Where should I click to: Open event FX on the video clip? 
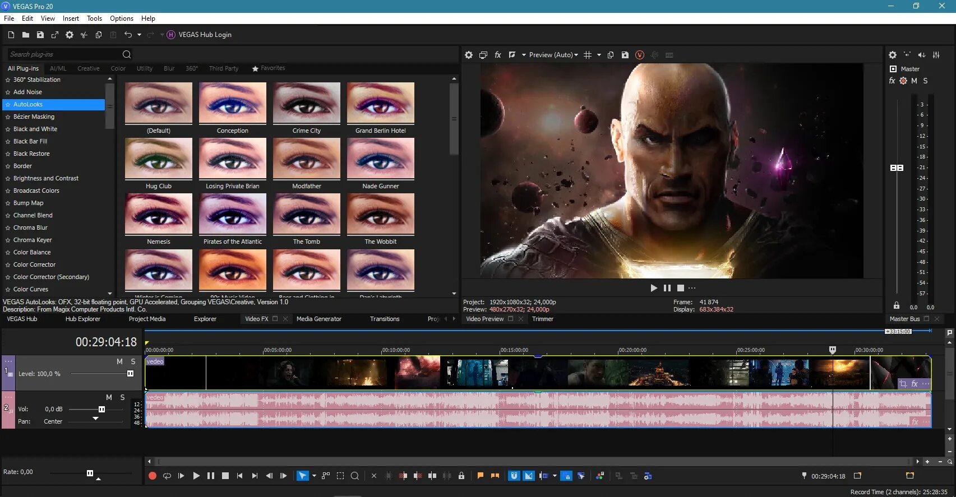(915, 384)
